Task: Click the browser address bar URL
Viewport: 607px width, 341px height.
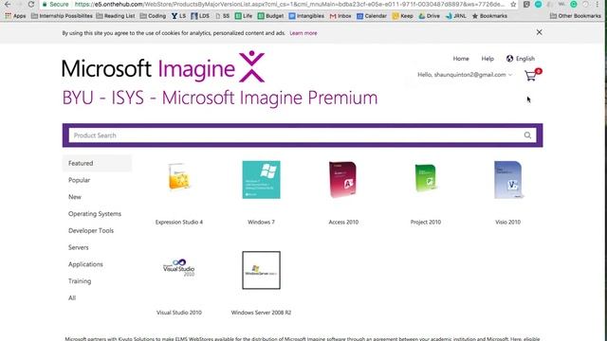Action: (x=289, y=4)
